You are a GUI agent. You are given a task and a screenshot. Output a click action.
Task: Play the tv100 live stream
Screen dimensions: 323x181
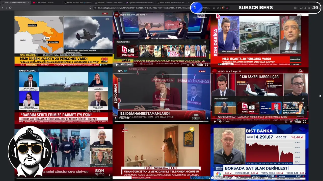coord(215,121)
